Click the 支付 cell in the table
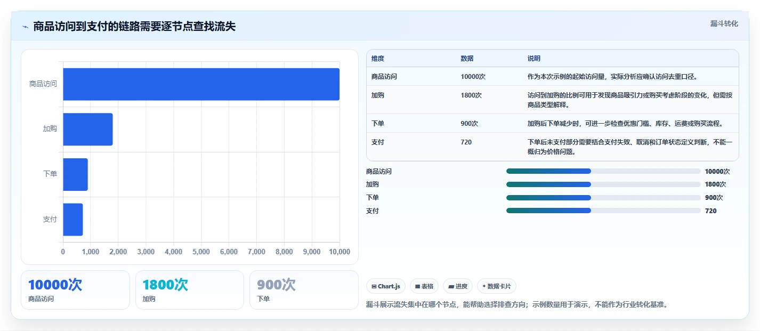This screenshot has width=760, height=331. point(378,142)
